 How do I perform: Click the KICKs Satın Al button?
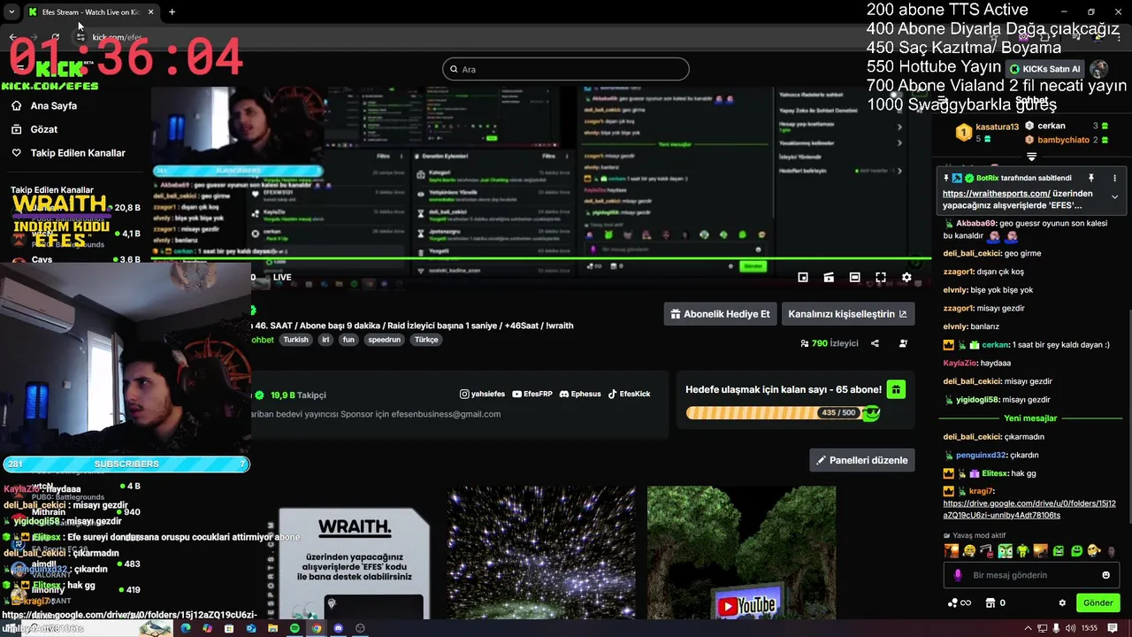(x=1044, y=69)
